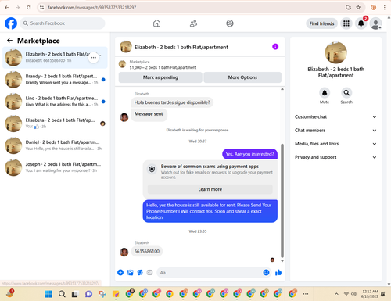The width and height of the screenshot is (391, 301).
Task: Click Mark as pending button
Action: [x=160, y=77]
